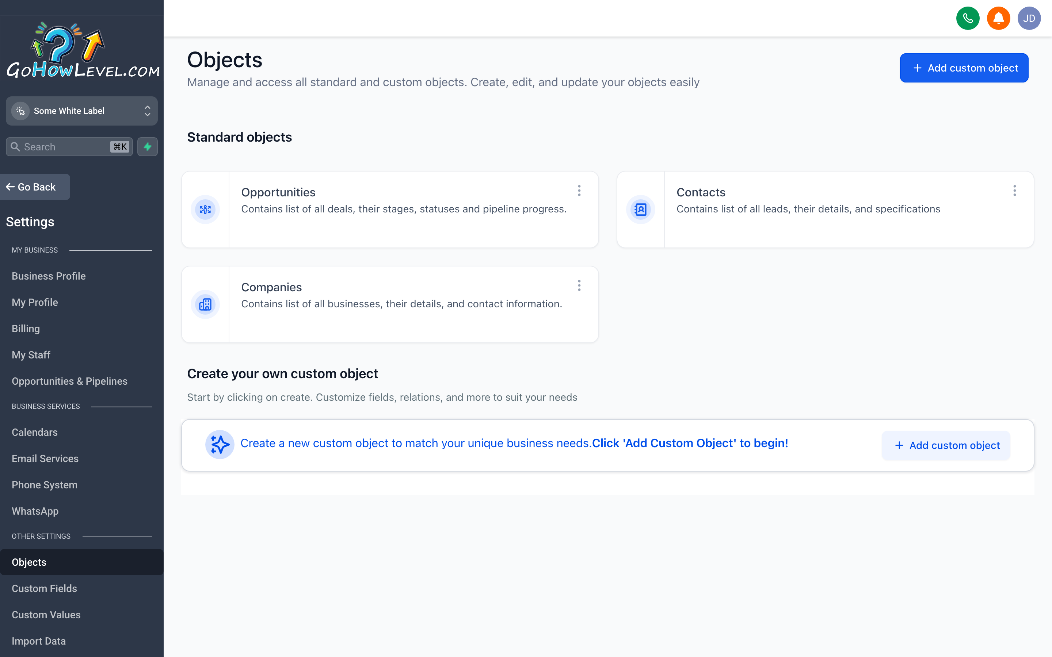Click Add custom object in bottom banner
This screenshot has width=1052, height=657.
click(x=946, y=445)
